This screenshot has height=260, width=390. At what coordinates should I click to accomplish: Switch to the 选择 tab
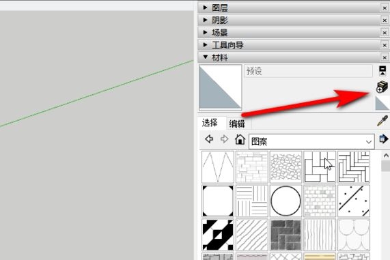point(210,123)
